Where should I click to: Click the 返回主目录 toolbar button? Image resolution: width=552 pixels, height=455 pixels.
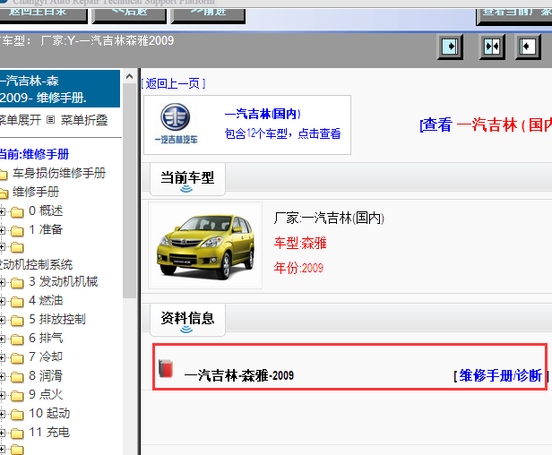43,15
